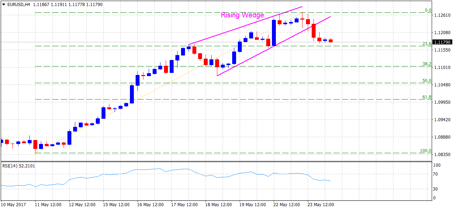Click the 19 May 12:00 time label
This screenshot has height=209, width=453.
252,205
